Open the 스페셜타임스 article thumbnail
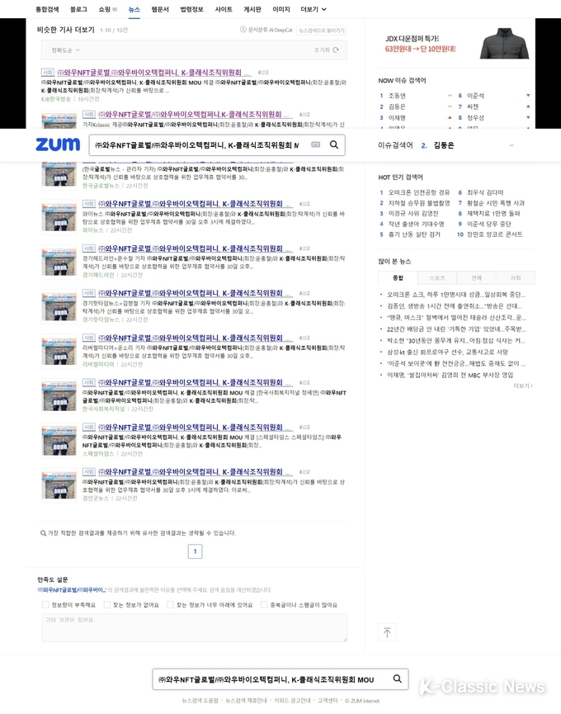 (59, 440)
